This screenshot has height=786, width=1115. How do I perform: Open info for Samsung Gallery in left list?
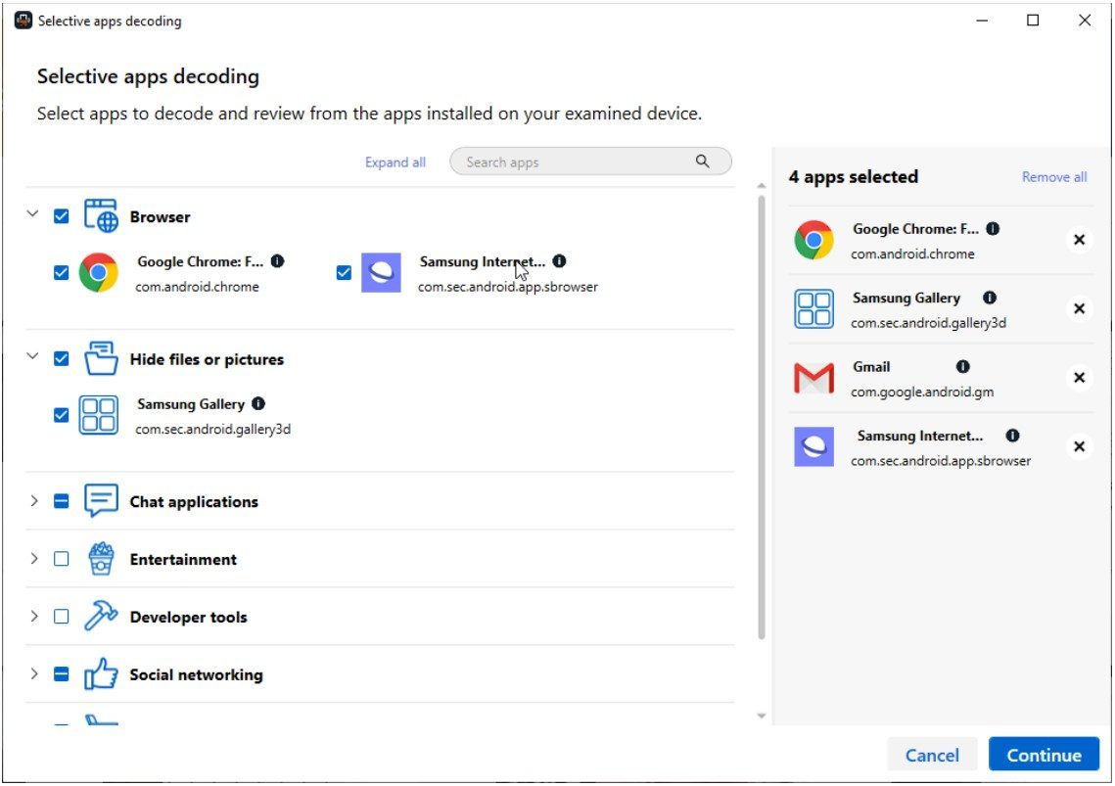[x=258, y=403]
